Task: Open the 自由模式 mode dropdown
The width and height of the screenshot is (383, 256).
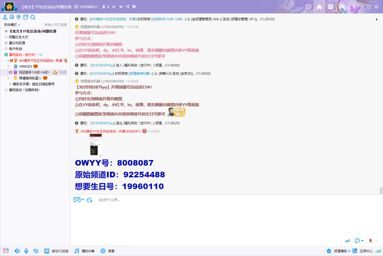Action: pyautogui.click(x=12, y=25)
